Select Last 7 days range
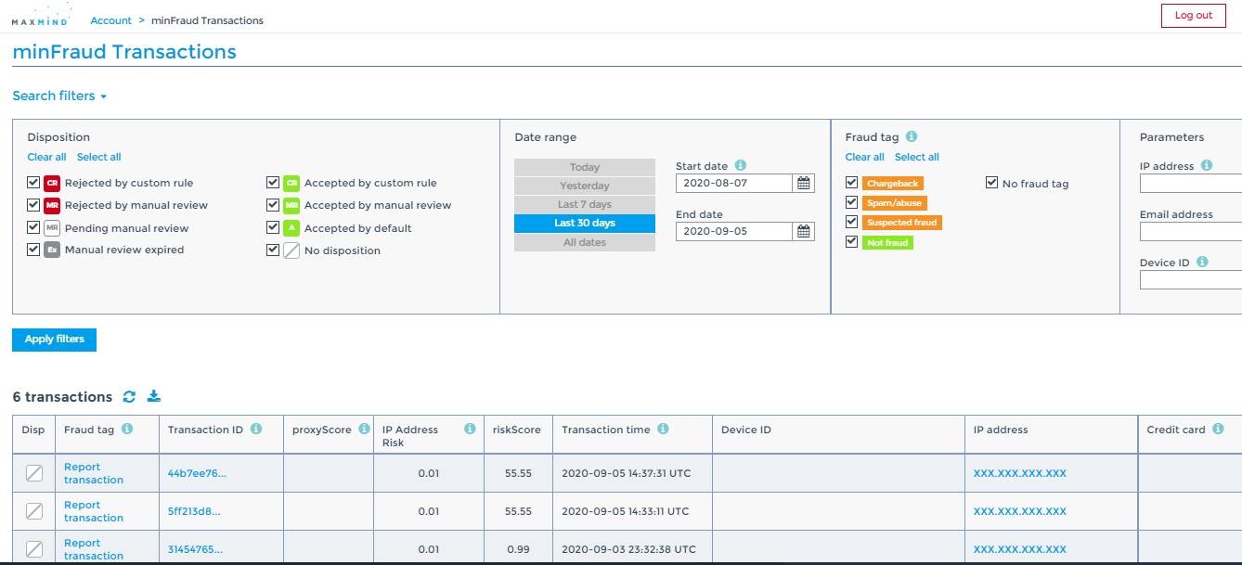This screenshot has width=1242, height=565. click(585, 204)
